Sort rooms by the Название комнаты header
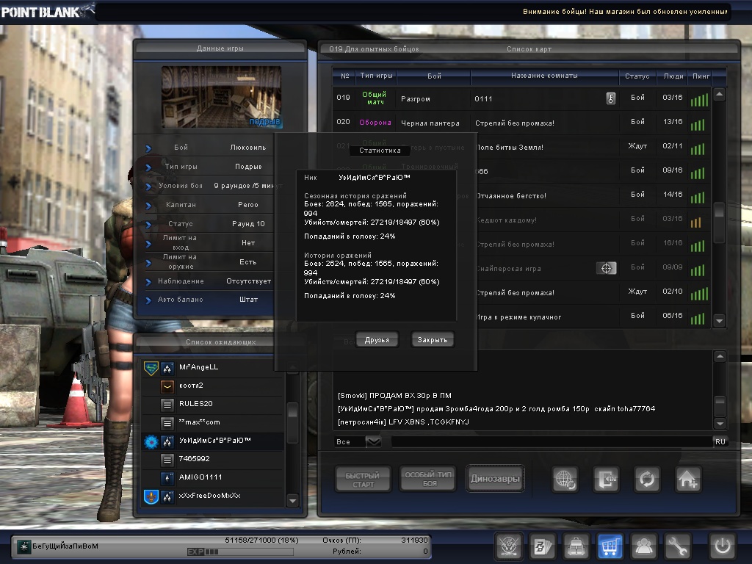 pos(544,76)
